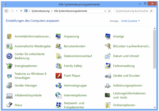159x111 pixels.
Task: Click the search magnifier icon
Action: (x=151, y=11)
